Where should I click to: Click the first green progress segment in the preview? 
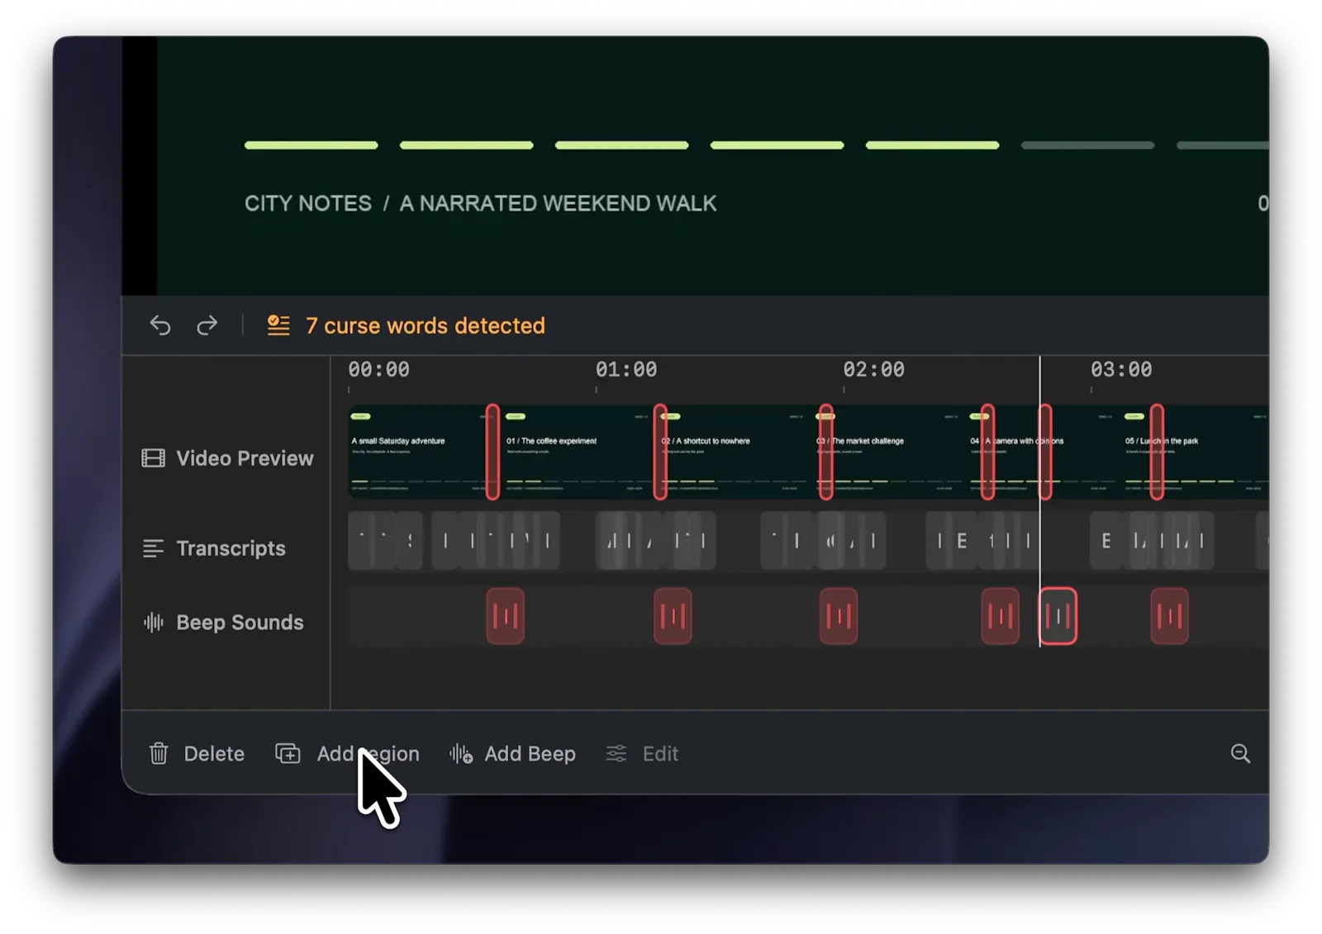[311, 145]
